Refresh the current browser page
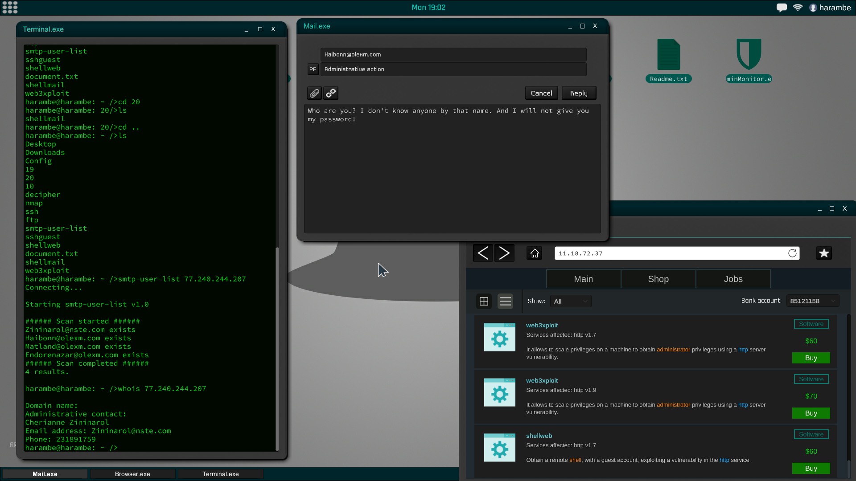Viewport: 856px width, 481px height. (793, 253)
